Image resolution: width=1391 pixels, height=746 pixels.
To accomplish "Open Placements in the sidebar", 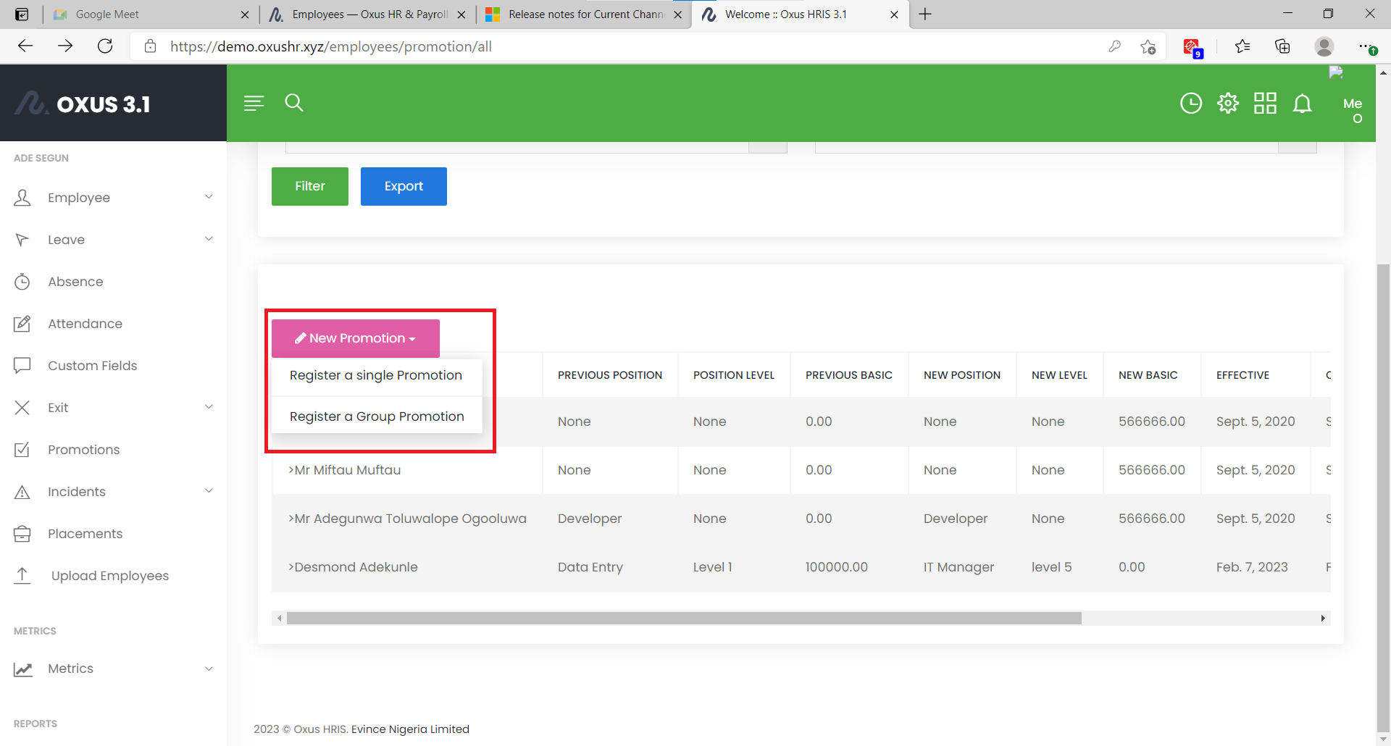I will (x=85, y=534).
